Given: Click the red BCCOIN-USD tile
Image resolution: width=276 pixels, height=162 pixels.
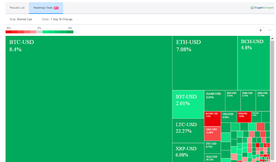Looking at the screenshot, I should tap(213, 119).
